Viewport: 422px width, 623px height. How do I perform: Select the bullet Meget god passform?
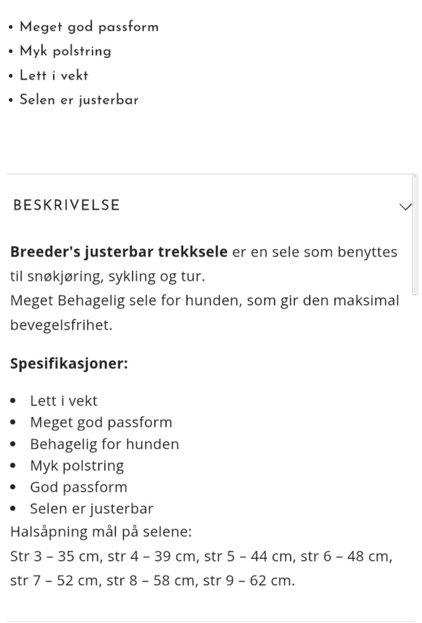89,26
